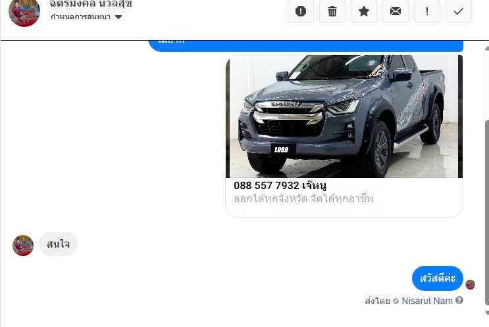
Task: Delete conversation using trash can icon
Action: 332,12
